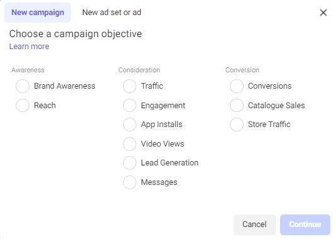Pick the Messages objective
Image resolution: width=336 pixels, height=239 pixels.
[x=129, y=182]
